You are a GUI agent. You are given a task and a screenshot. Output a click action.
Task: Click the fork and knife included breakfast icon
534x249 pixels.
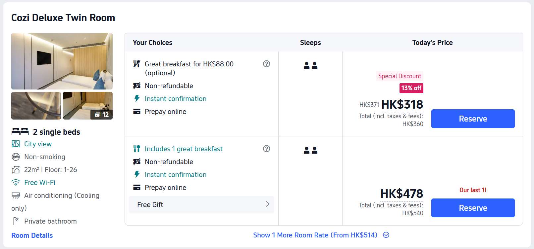pyautogui.click(x=136, y=149)
